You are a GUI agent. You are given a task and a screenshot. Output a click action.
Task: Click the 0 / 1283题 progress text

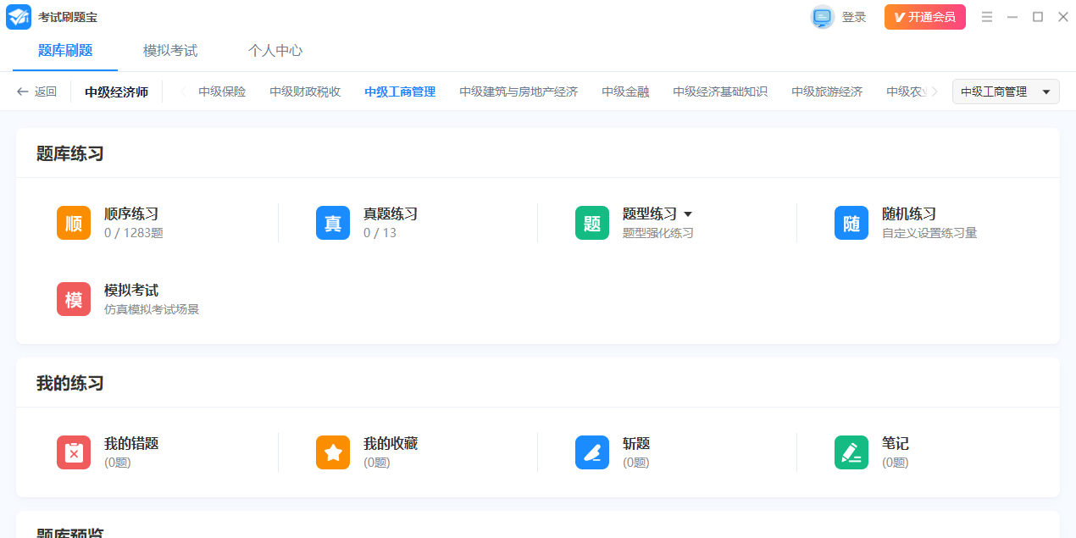tap(134, 233)
